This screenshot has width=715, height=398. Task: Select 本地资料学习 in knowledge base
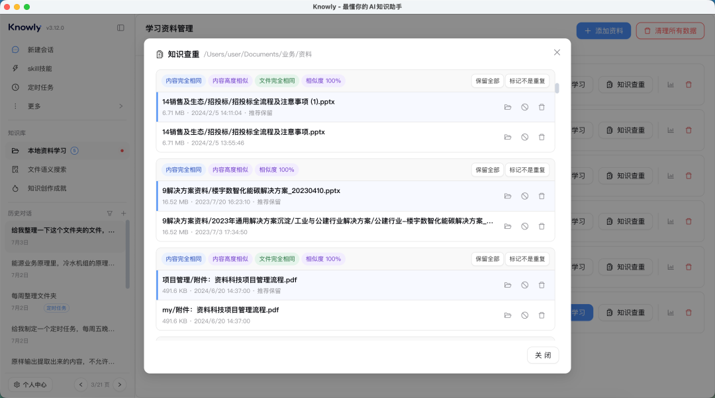68,151
